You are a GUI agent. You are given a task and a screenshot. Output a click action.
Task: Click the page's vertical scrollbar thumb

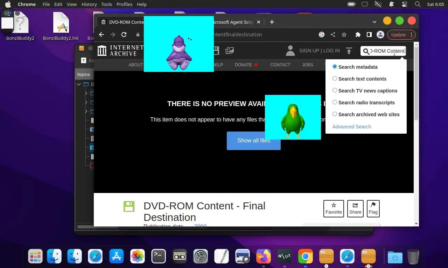click(x=416, y=84)
